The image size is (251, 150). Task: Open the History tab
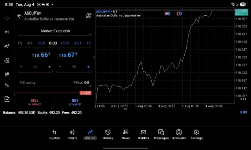pyautogui.click(x=108, y=135)
